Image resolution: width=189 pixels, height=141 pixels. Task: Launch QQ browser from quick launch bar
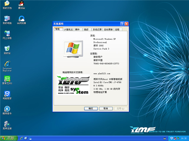pyautogui.click(x=30, y=138)
